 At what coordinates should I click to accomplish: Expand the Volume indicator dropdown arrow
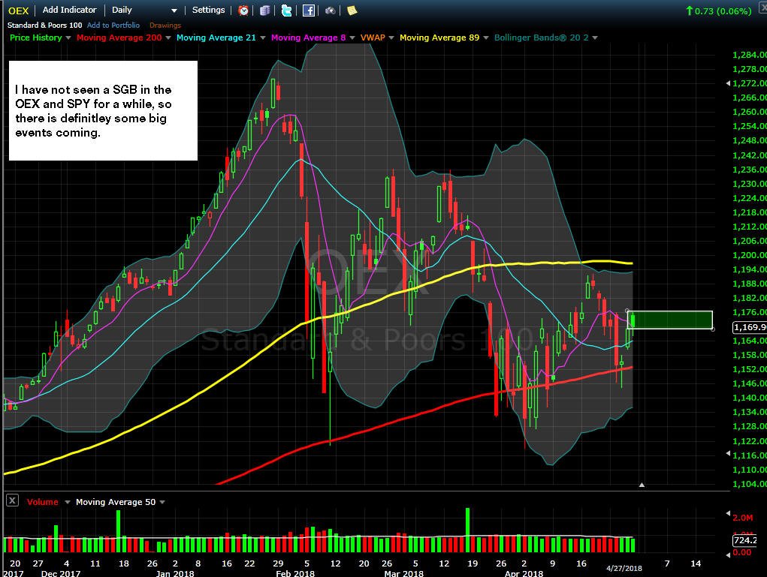tap(68, 502)
